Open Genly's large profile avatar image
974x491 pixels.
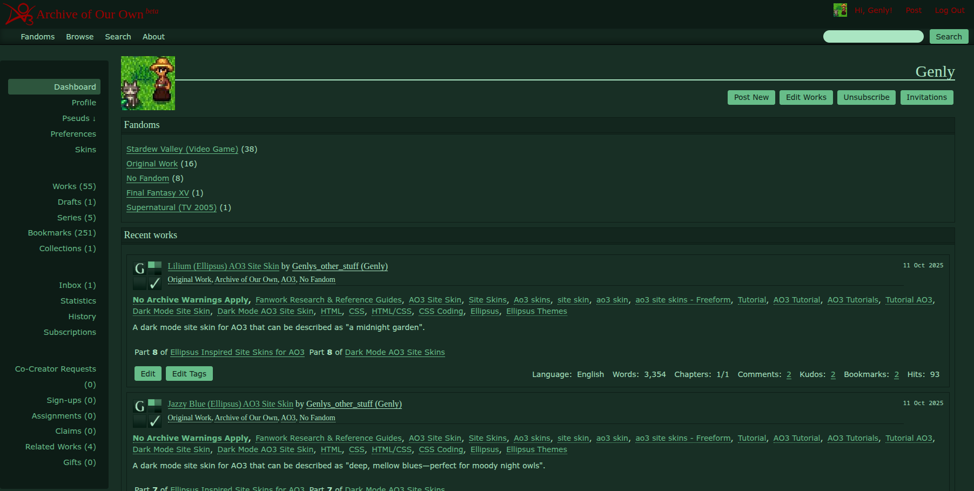point(148,83)
